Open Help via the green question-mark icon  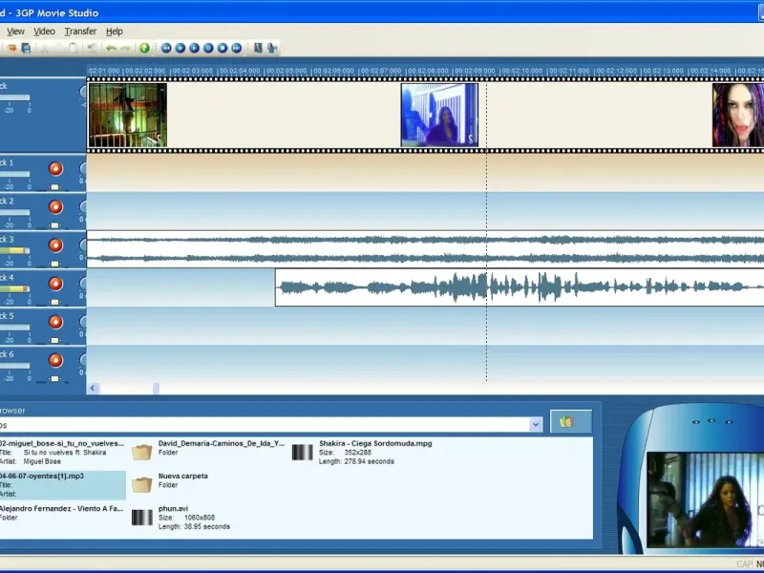pyautogui.click(x=145, y=48)
